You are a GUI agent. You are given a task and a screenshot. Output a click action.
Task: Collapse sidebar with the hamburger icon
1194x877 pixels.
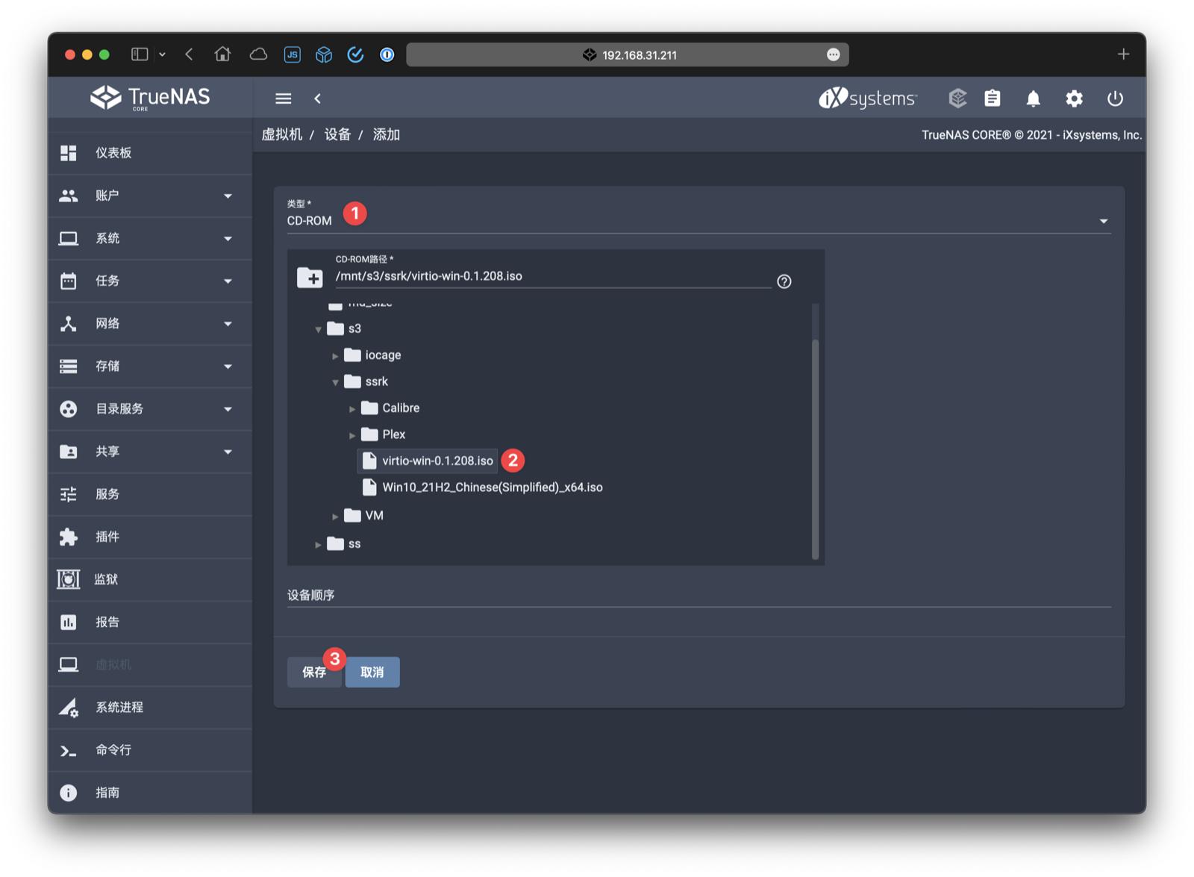[282, 98]
